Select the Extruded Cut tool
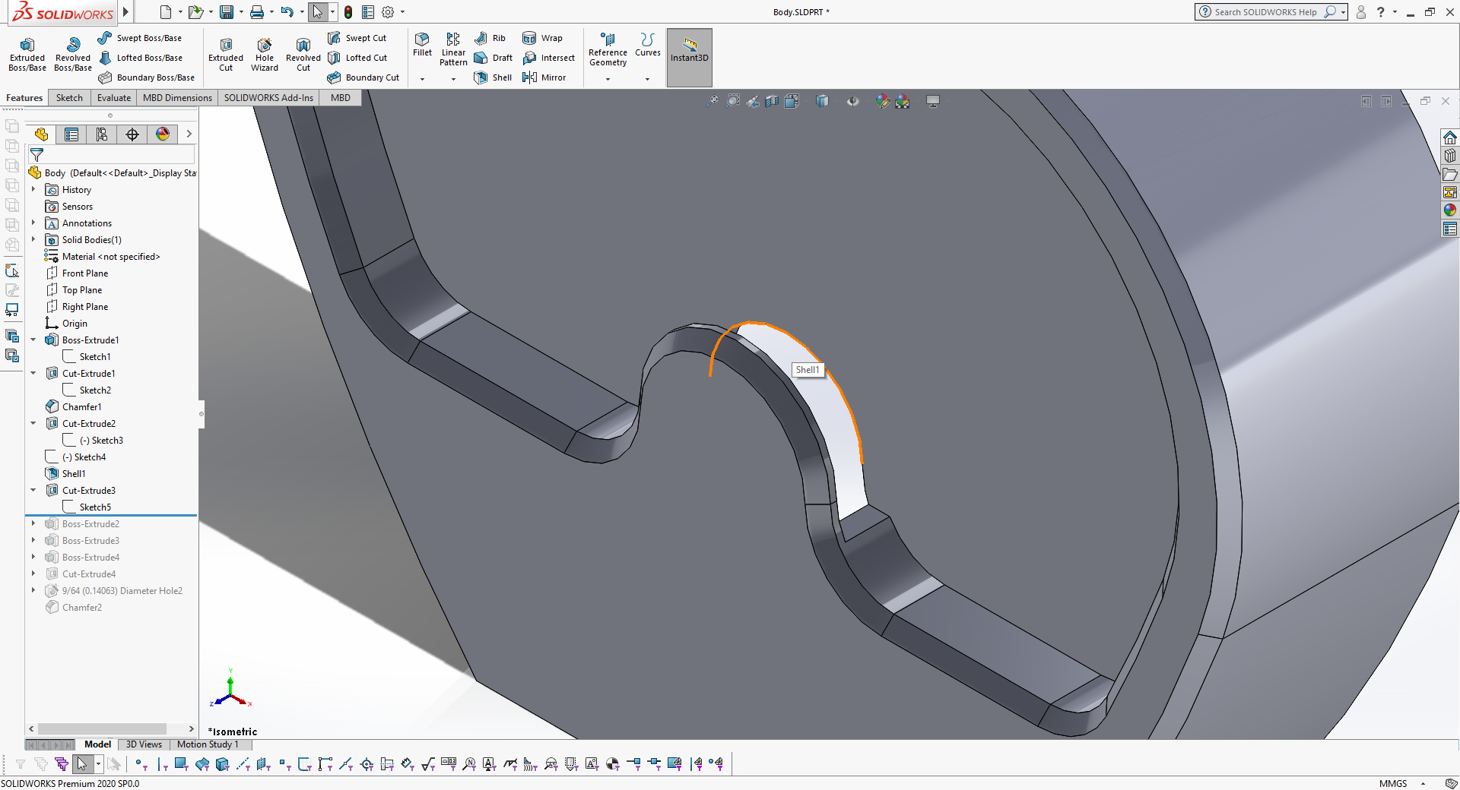 point(226,55)
